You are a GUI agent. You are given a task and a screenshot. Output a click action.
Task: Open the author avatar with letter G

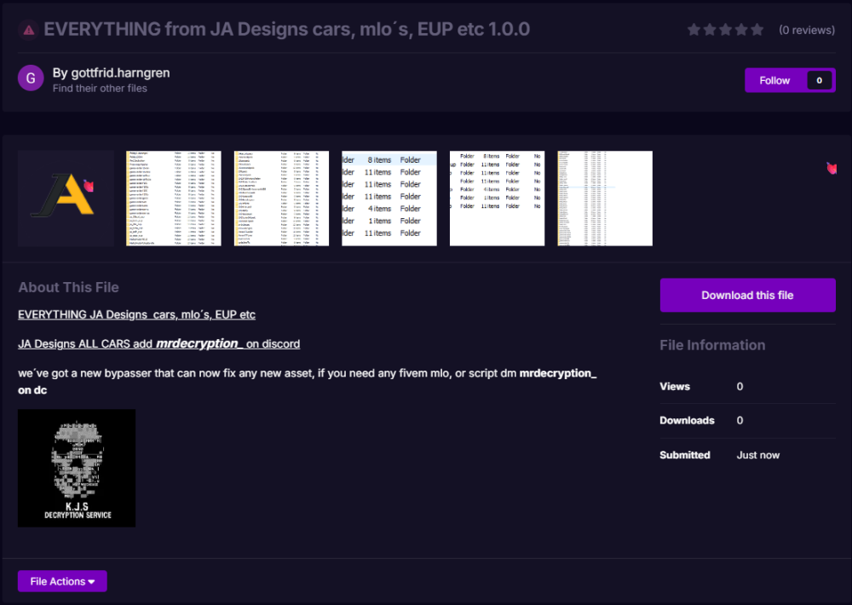tap(31, 78)
